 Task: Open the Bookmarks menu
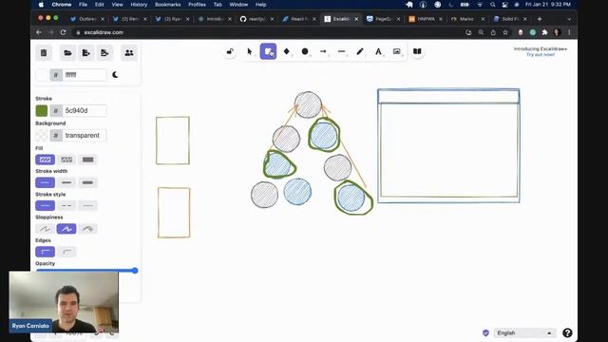(x=167, y=5)
